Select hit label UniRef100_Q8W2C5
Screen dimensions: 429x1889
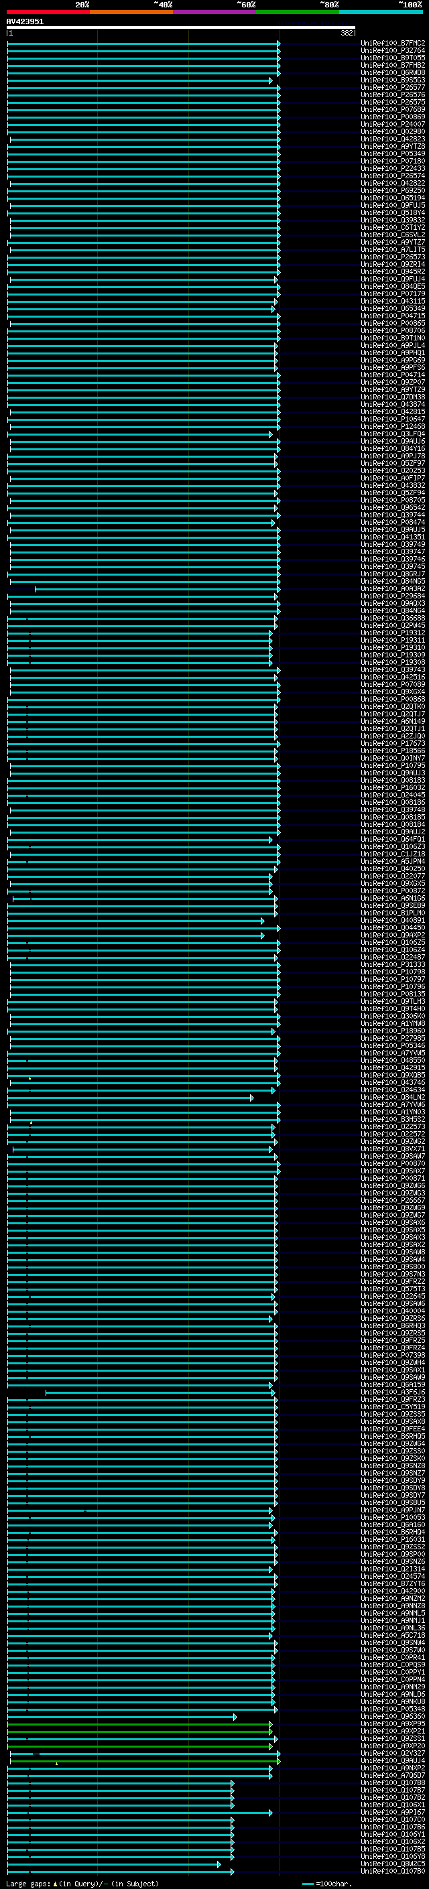[393, 1864]
